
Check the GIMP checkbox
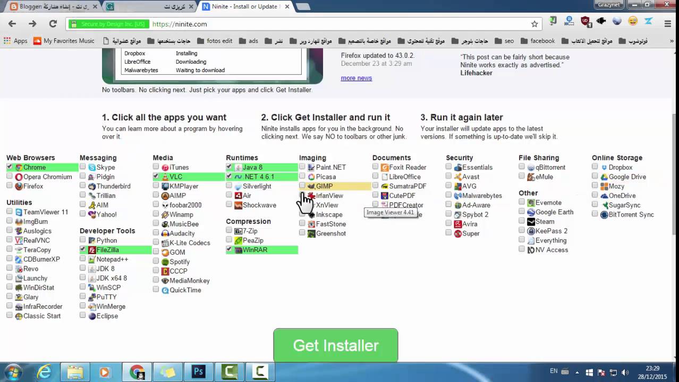(x=302, y=186)
